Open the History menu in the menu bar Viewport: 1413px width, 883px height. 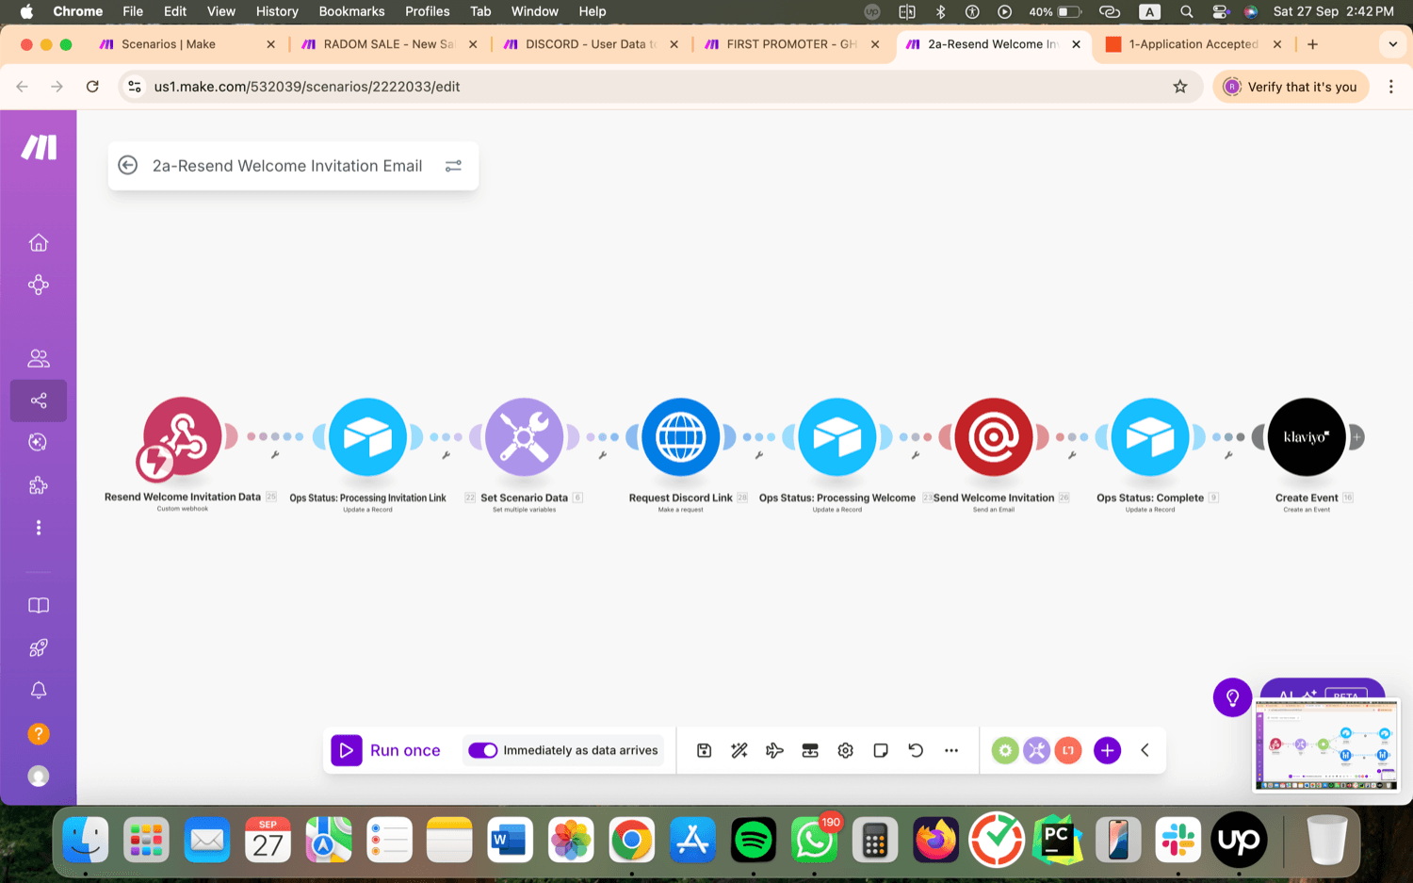277,11
